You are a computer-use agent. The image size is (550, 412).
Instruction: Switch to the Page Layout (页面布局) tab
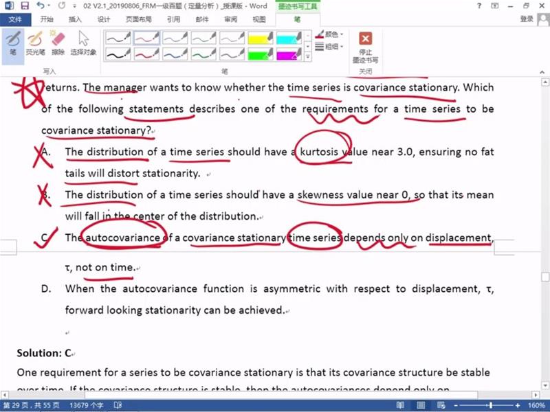pos(139,19)
